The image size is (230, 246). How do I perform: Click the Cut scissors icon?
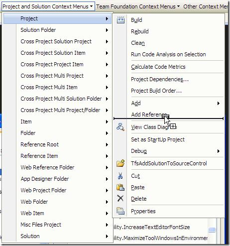[x=120, y=176]
